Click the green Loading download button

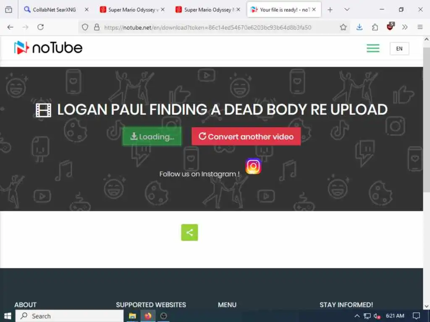(152, 136)
